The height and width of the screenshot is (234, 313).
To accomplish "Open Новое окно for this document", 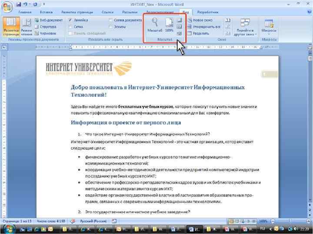I will click(x=200, y=20).
